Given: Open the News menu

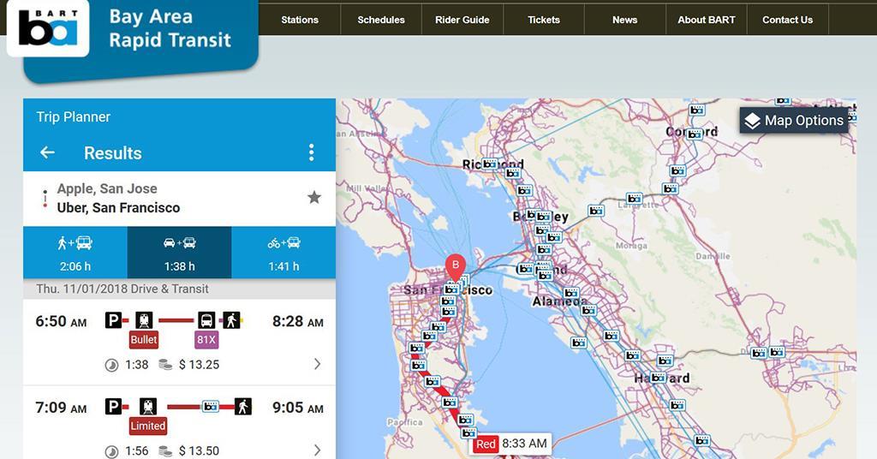Looking at the screenshot, I should point(624,20).
